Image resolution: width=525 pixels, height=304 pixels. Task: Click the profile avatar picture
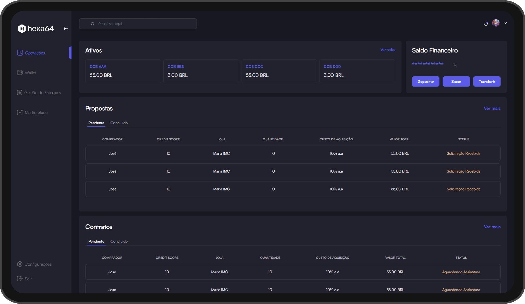pyautogui.click(x=496, y=23)
